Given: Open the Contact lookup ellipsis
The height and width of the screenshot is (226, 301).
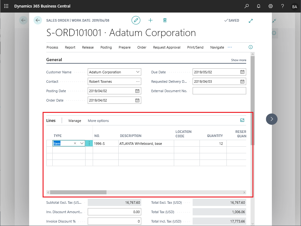Looking at the screenshot, I should [x=138, y=81].
